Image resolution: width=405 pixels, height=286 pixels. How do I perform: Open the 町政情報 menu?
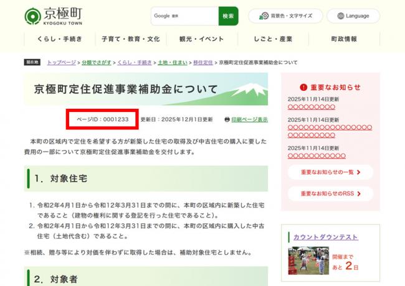344,39
